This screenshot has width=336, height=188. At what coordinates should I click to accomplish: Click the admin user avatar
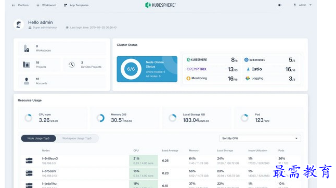pos(19,24)
